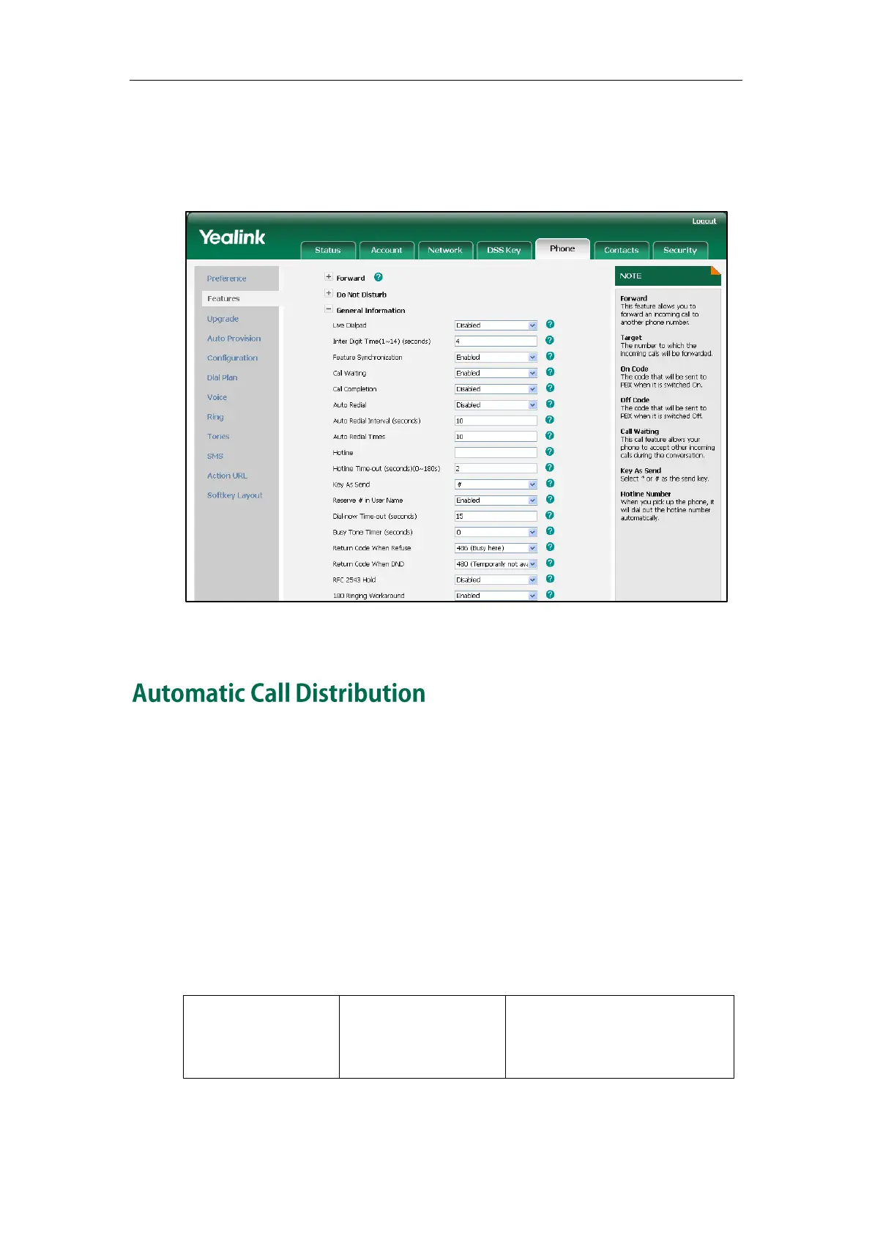This screenshot has width=872, height=1234.
Task: Collapse the General Information section
Action: 329,309
